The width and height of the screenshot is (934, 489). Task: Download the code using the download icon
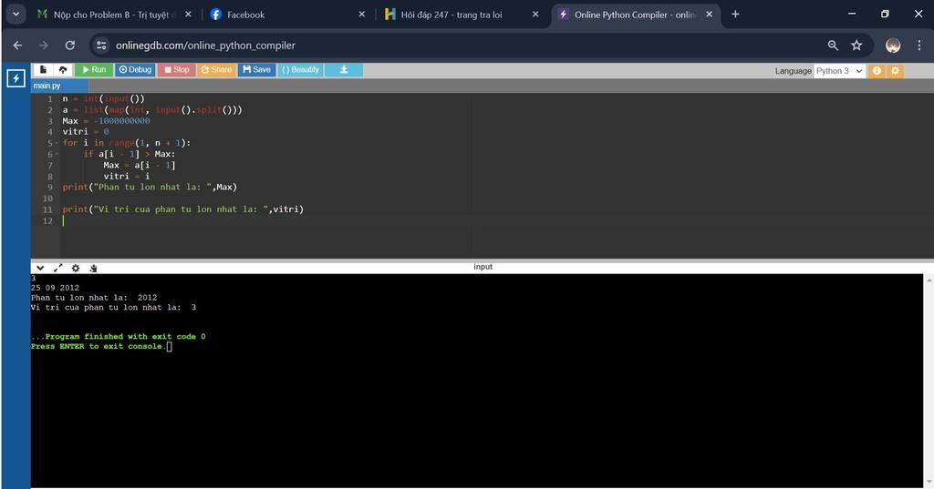point(344,69)
